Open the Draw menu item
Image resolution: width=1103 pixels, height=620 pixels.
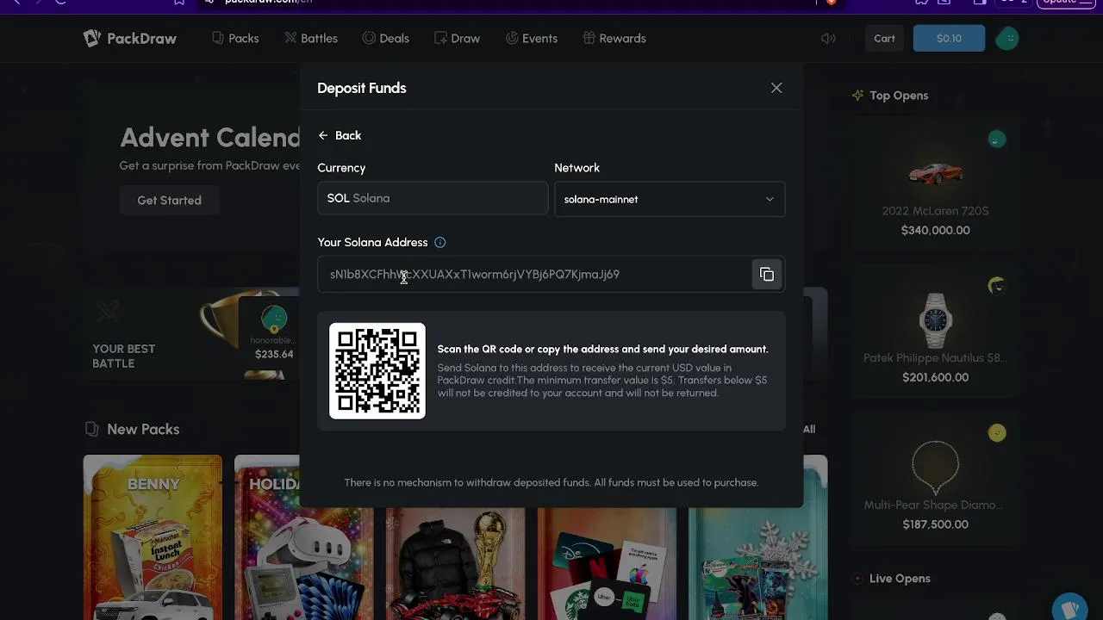click(x=458, y=38)
